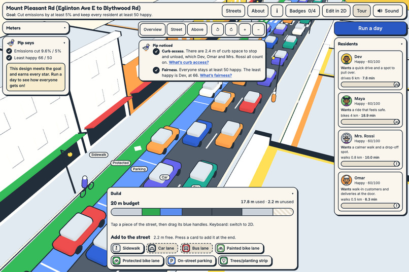Add Trees/planting strip card

pyautogui.click(x=245, y=261)
